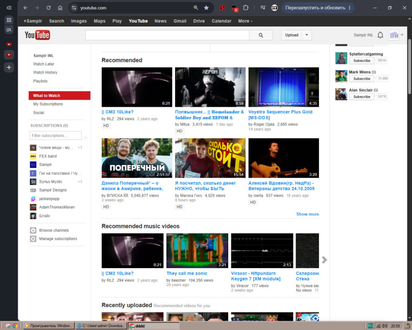This screenshot has width=412, height=330.
Task: Open FEX band subscription
Action: [x=48, y=156]
